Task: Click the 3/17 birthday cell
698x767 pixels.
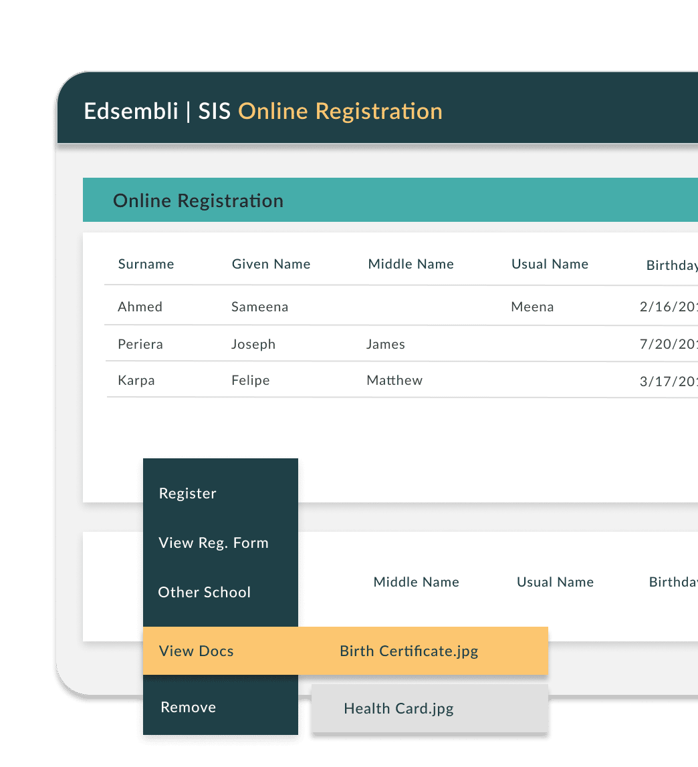Action: click(669, 381)
